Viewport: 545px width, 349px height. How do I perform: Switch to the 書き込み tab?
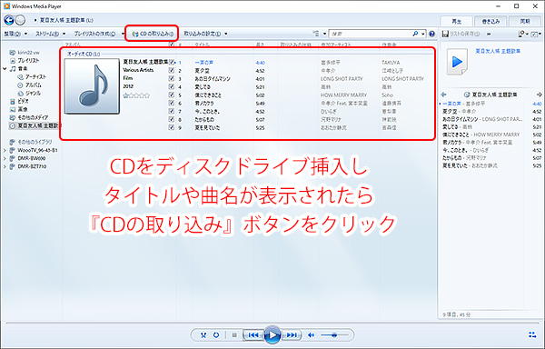coord(490,22)
